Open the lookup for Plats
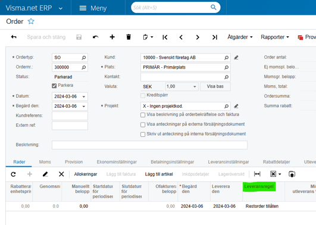Image resolution: width=316 pixels, height=225 pixels. (x=226, y=67)
